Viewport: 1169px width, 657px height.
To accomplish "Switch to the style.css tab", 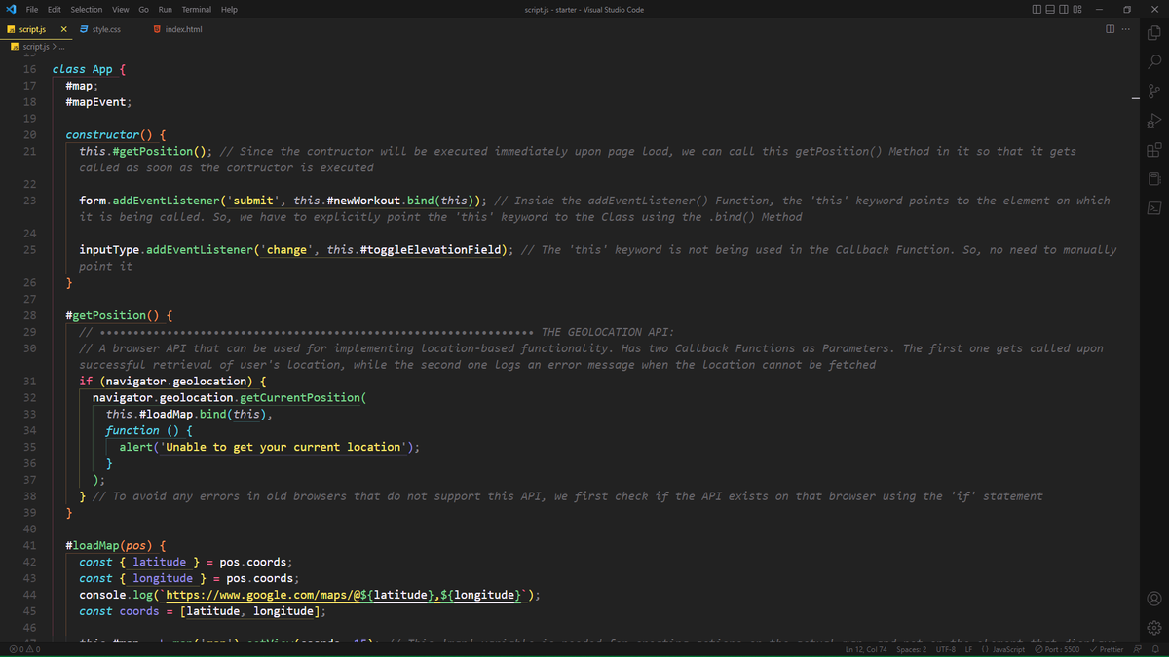I will coord(110,29).
